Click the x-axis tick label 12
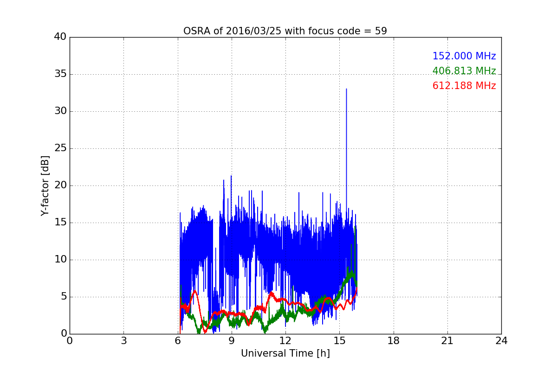The height and width of the screenshot is (371, 557). point(285,340)
